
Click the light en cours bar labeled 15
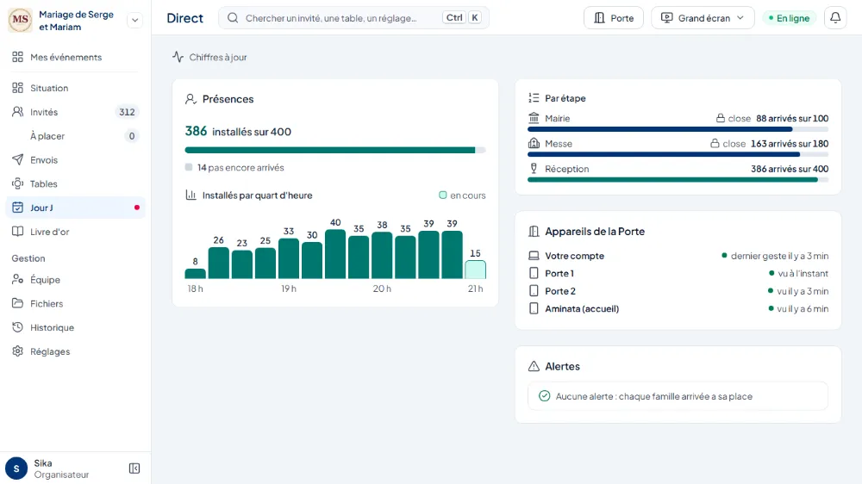(x=476, y=270)
